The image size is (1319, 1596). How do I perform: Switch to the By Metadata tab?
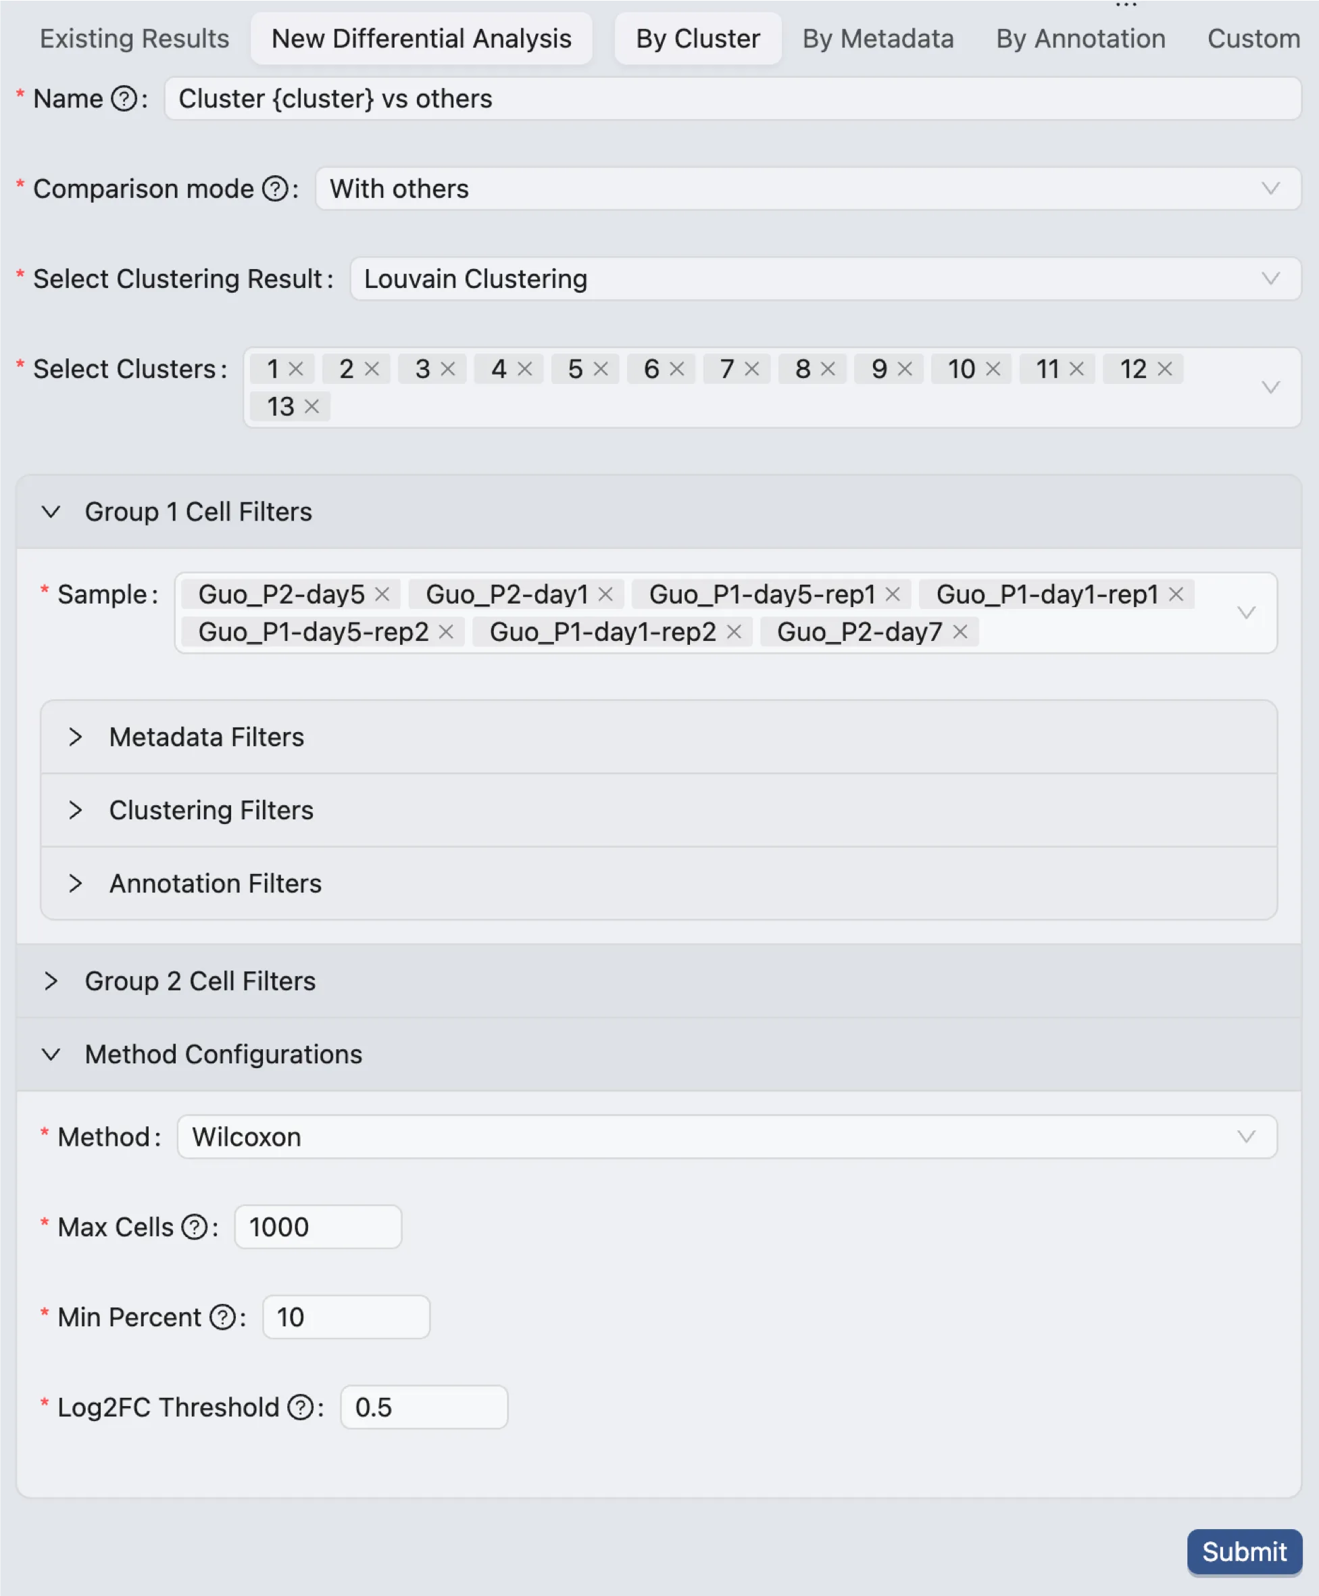point(878,39)
